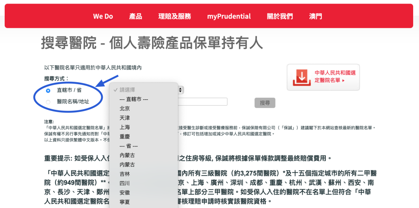This screenshot has height=208, width=419.
Task: Click the 搜尋方式 label text
Action: tap(56, 79)
